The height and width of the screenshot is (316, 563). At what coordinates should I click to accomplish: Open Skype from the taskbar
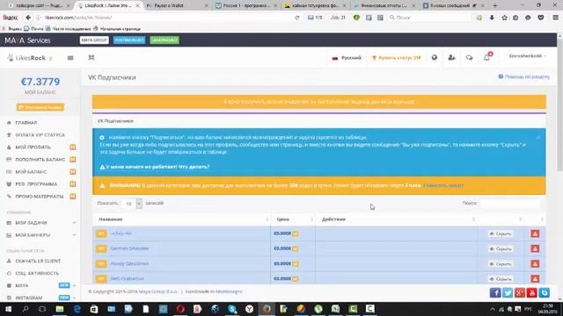[x=232, y=309]
